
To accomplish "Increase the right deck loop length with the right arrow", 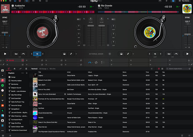I will [161, 54].
